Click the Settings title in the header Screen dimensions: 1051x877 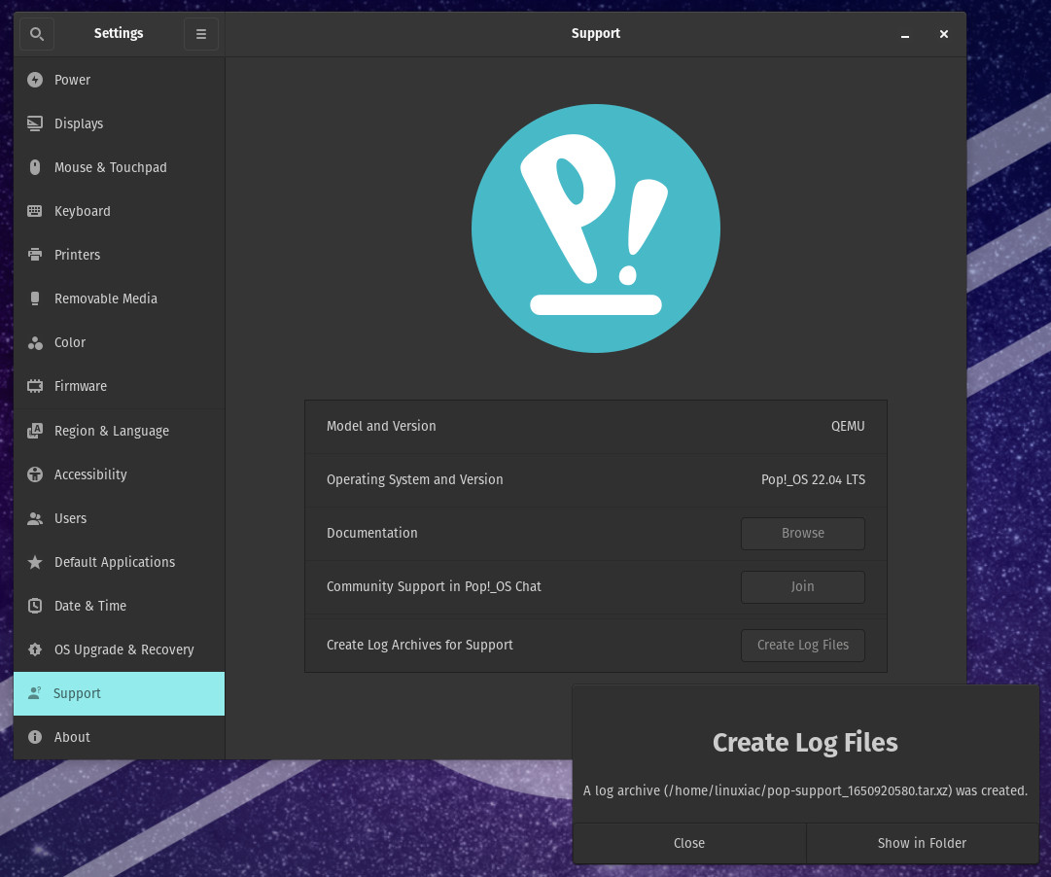(119, 33)
